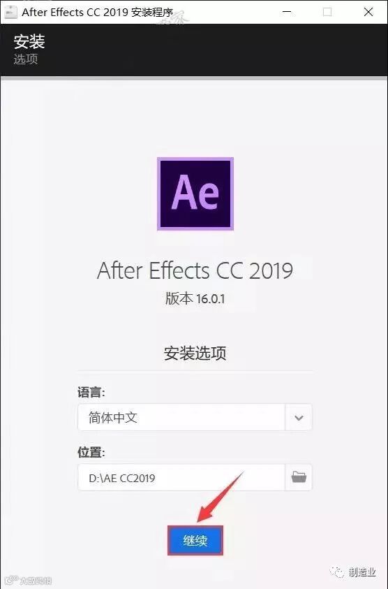Click the 安装程序 window title text
Screen dimensions: 388x589
[x=151, y=13]
